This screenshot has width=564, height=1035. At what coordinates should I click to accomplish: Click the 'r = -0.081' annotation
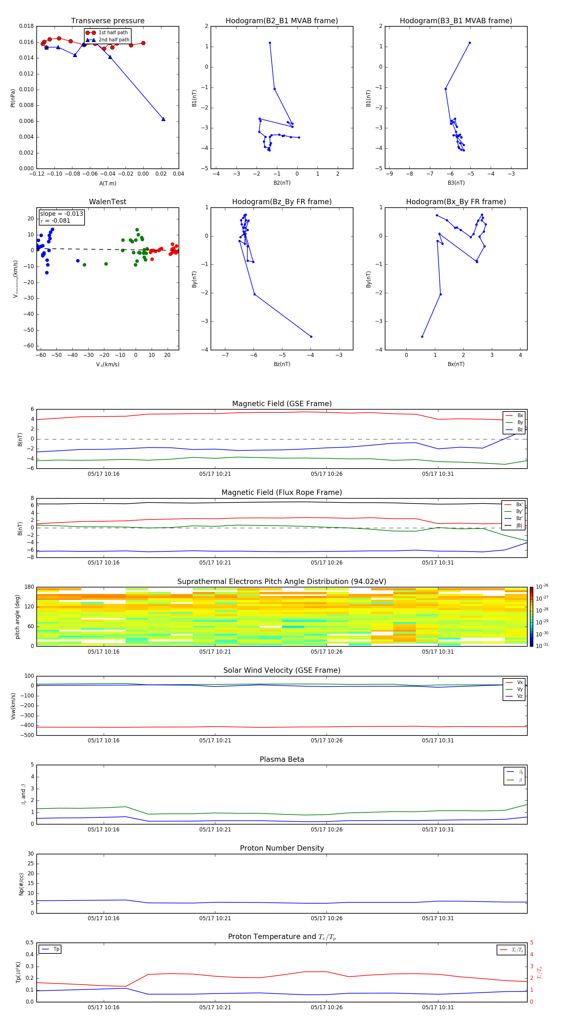55,220
